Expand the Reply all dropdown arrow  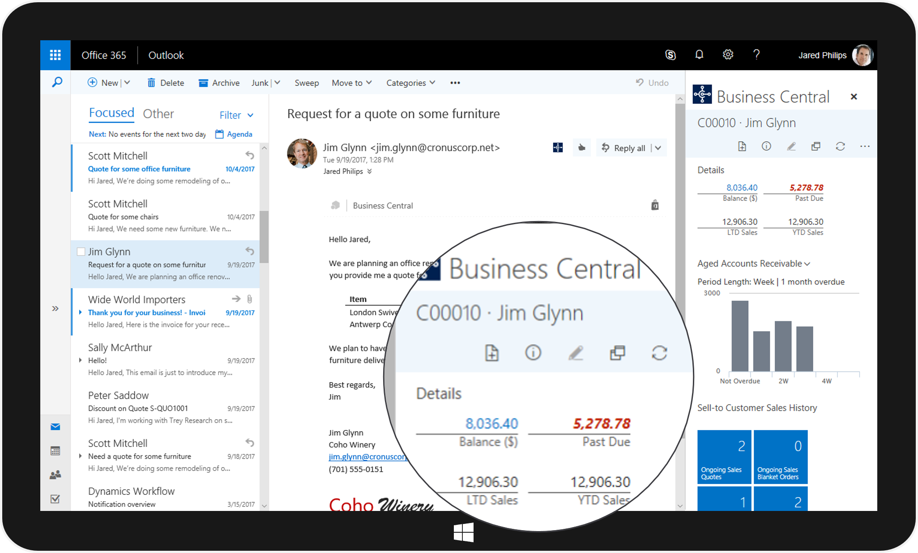pyautogui.click(x=658, y=148)
